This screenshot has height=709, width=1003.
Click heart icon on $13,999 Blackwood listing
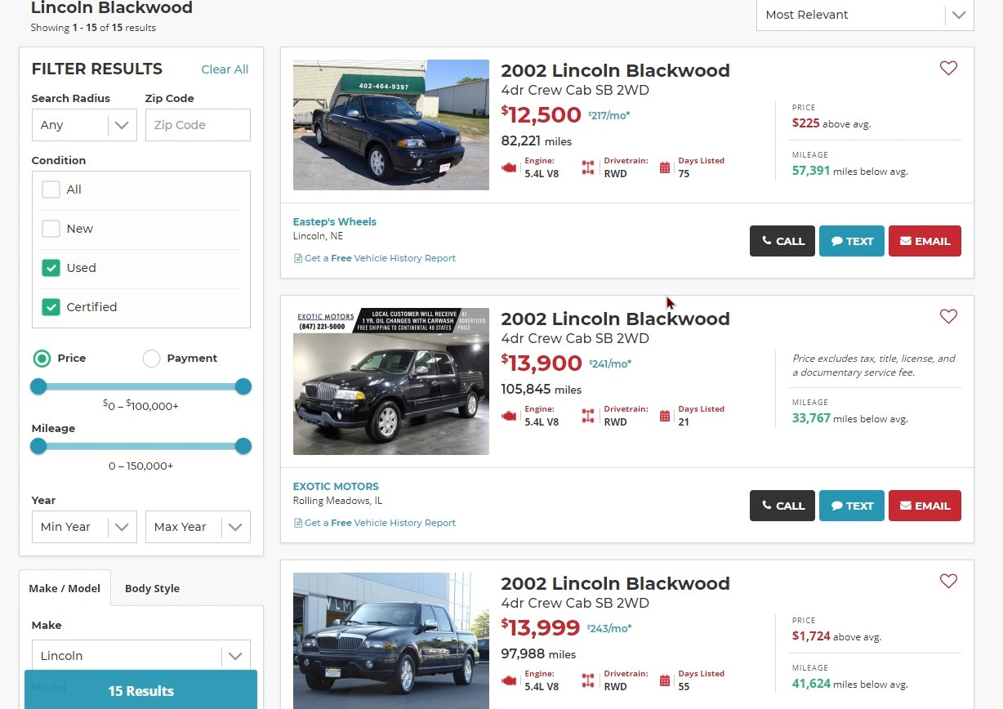(x=948, y=582)
